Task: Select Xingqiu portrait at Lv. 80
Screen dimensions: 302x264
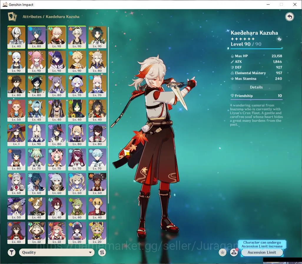Action: (x=36, y=37)
